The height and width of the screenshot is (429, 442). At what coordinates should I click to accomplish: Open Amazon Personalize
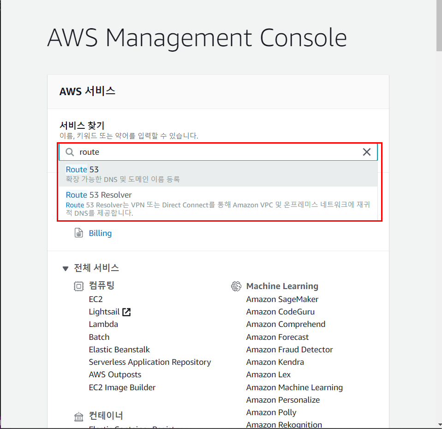[x=283, y=400]
